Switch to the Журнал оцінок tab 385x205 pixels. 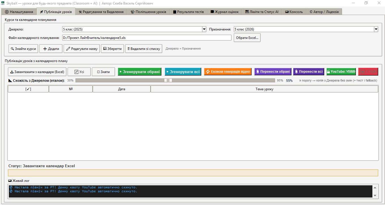point(225,12)
